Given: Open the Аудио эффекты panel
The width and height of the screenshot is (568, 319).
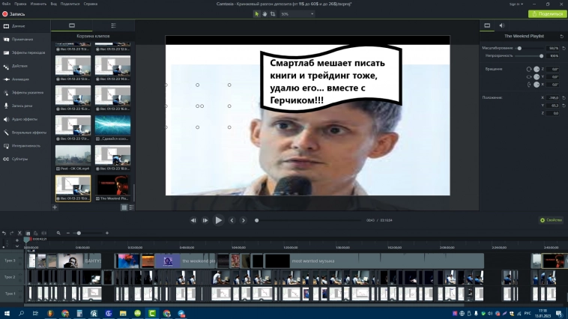Looking at the screenshot, I should (25, 119).
